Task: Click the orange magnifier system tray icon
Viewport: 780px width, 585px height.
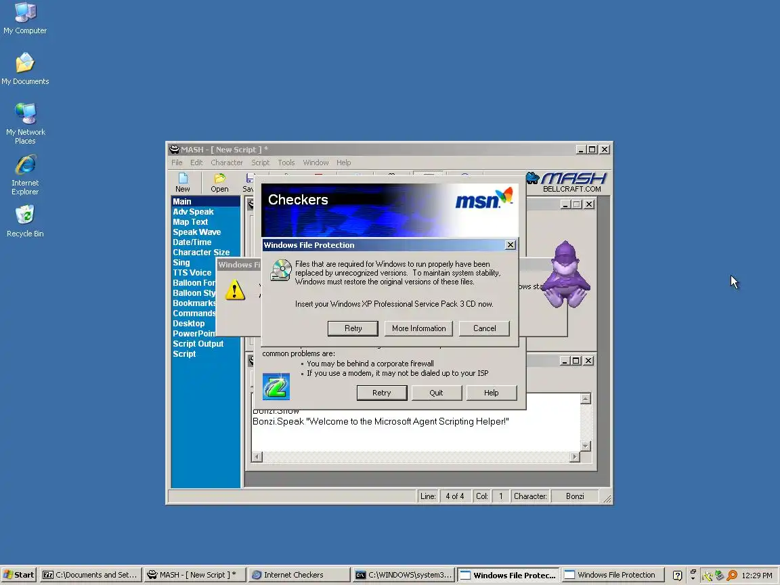Action: [732, 576]
